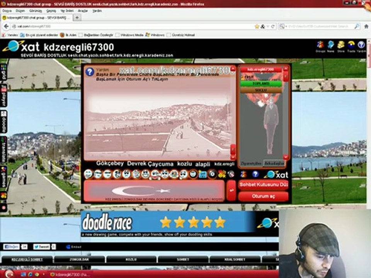Click the reload icon in address bar

click(273, 27)
